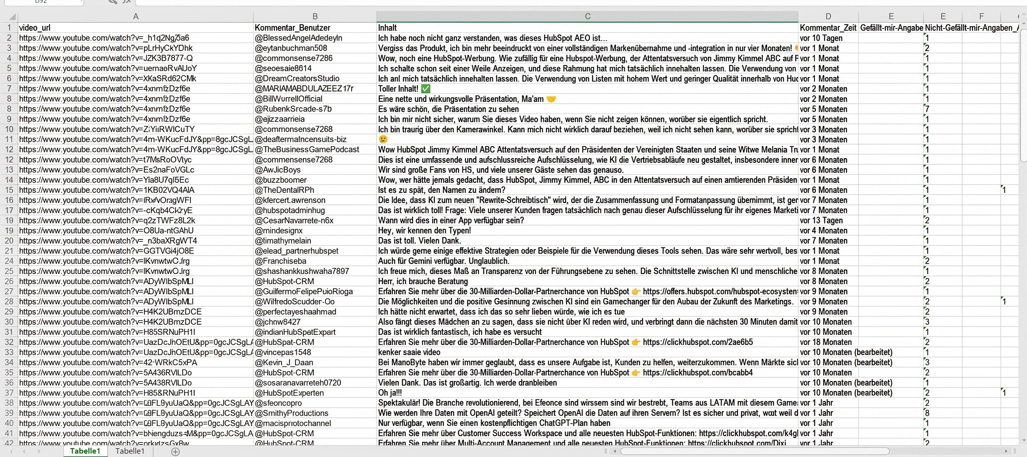The width and height of the screenshot is (1027, 457).
Task: Select cell @Kevin_J_Daan
Action: click(x=315, y=362)
